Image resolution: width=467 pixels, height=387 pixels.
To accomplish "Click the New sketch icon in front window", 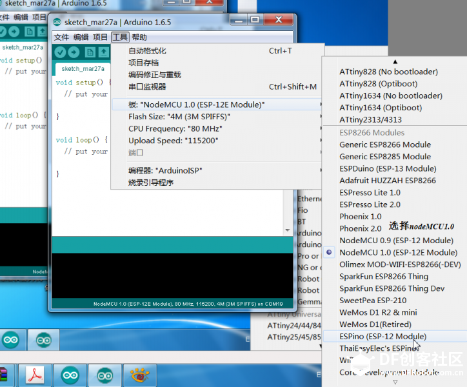I will click(x=90, y=52).
